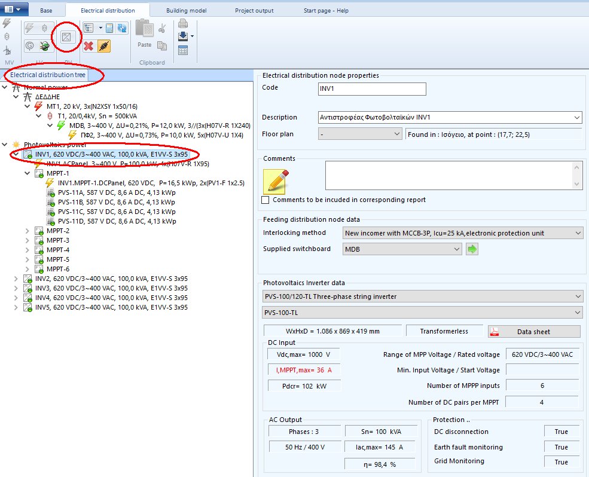Click the calculator icon in the toolbar
Viewport: 589px width, 477px height.
pyautogui.click(x=109, y=27)
